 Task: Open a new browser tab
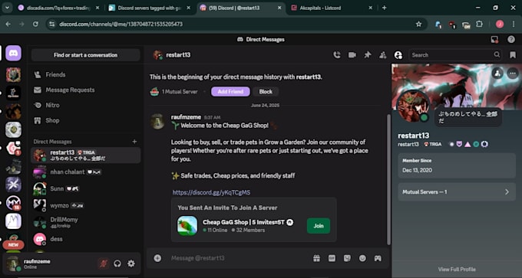(x=384, y=8)
